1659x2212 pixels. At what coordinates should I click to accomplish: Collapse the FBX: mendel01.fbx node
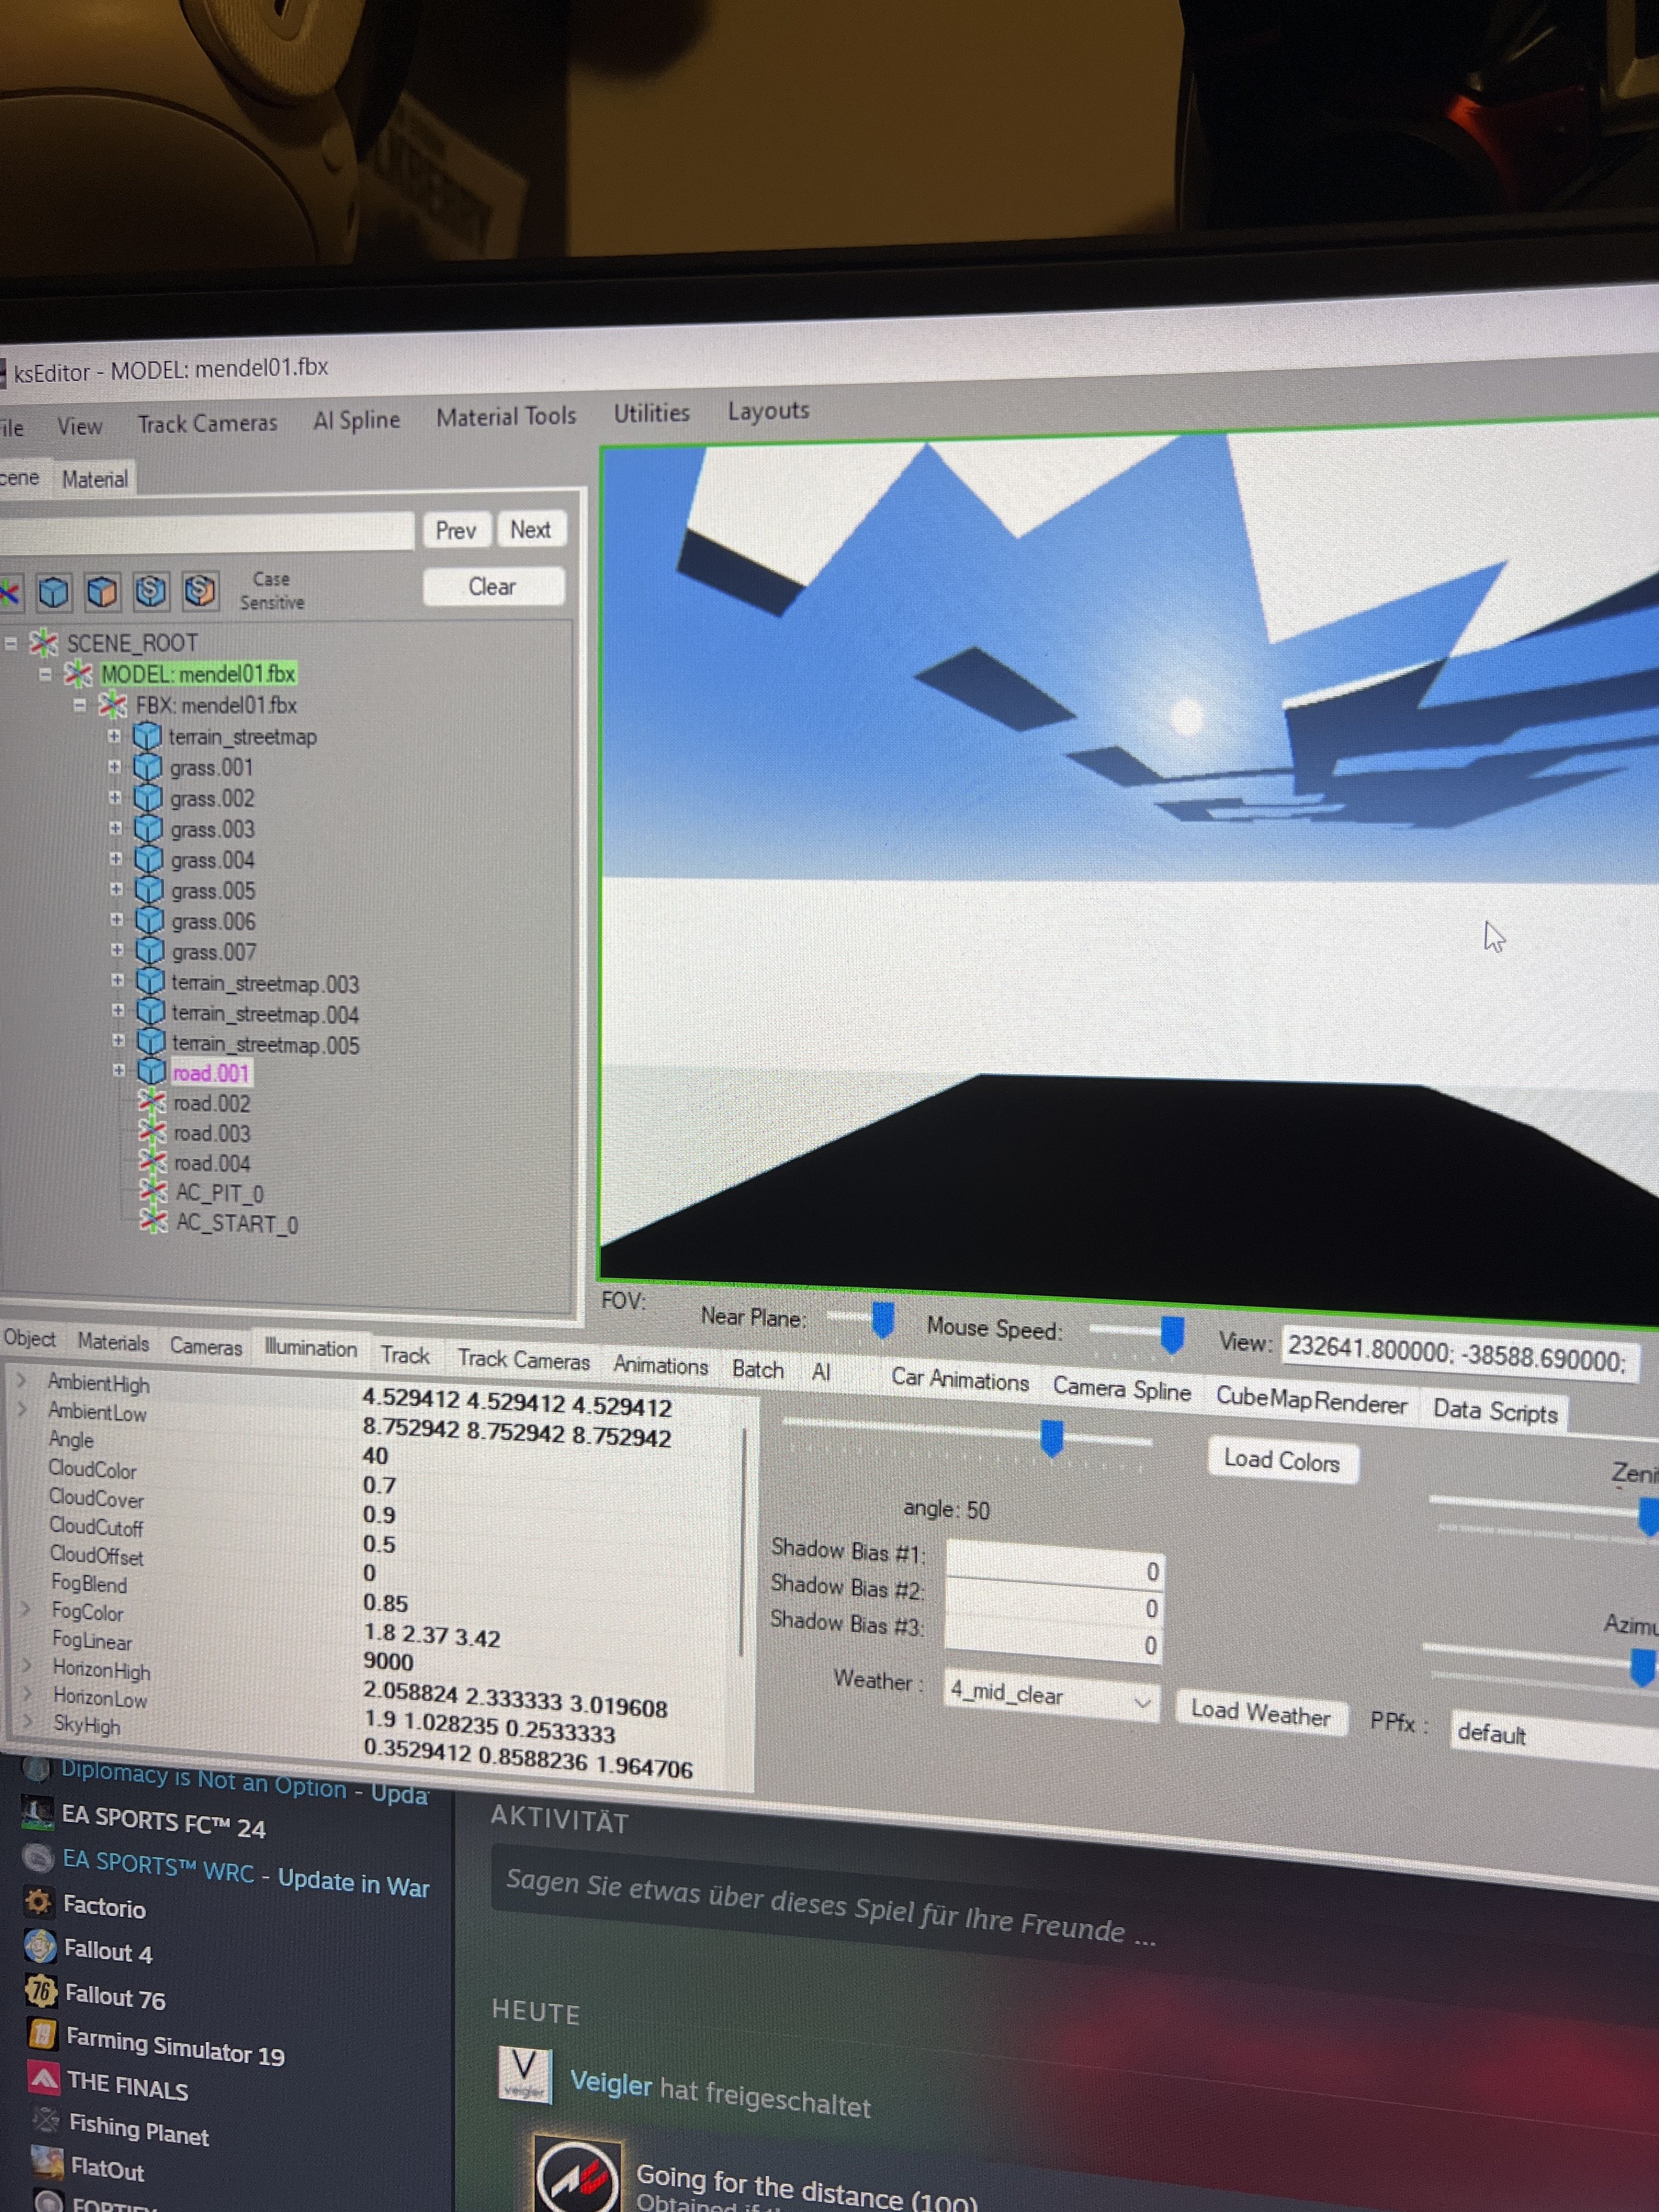(x=80, y=706)
